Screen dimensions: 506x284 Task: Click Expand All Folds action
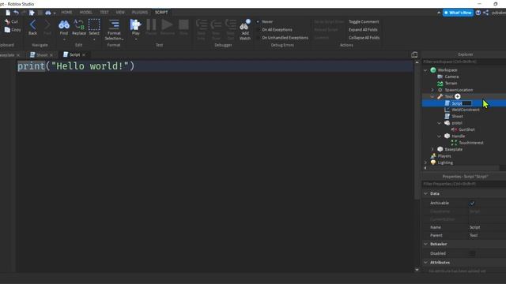point(363,30)
